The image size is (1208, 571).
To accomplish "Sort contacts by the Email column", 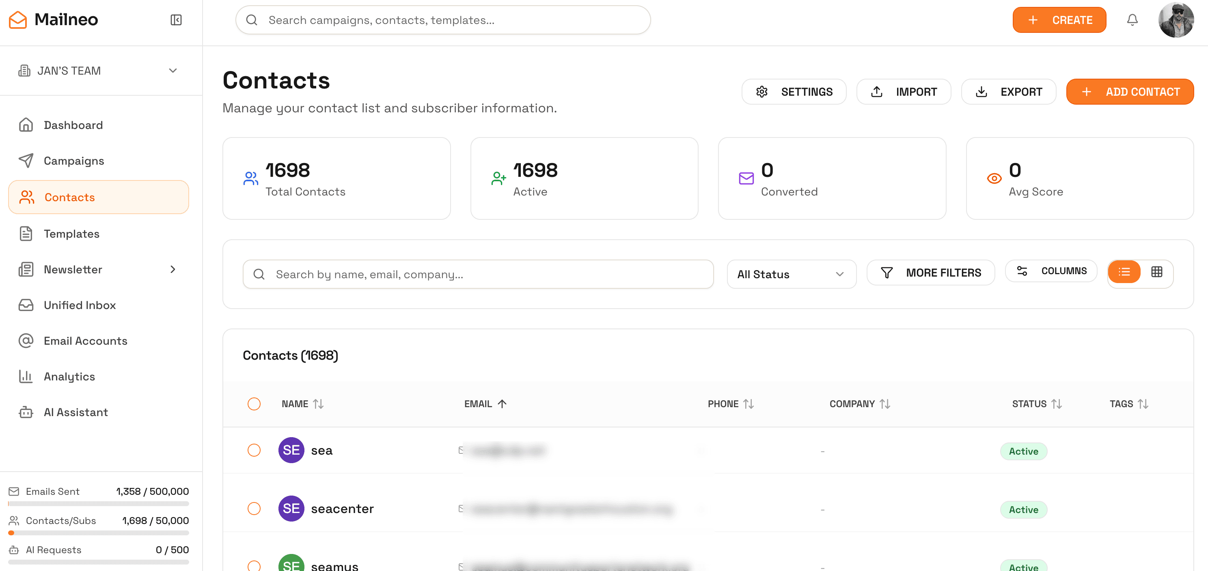I will pos(485,404).
